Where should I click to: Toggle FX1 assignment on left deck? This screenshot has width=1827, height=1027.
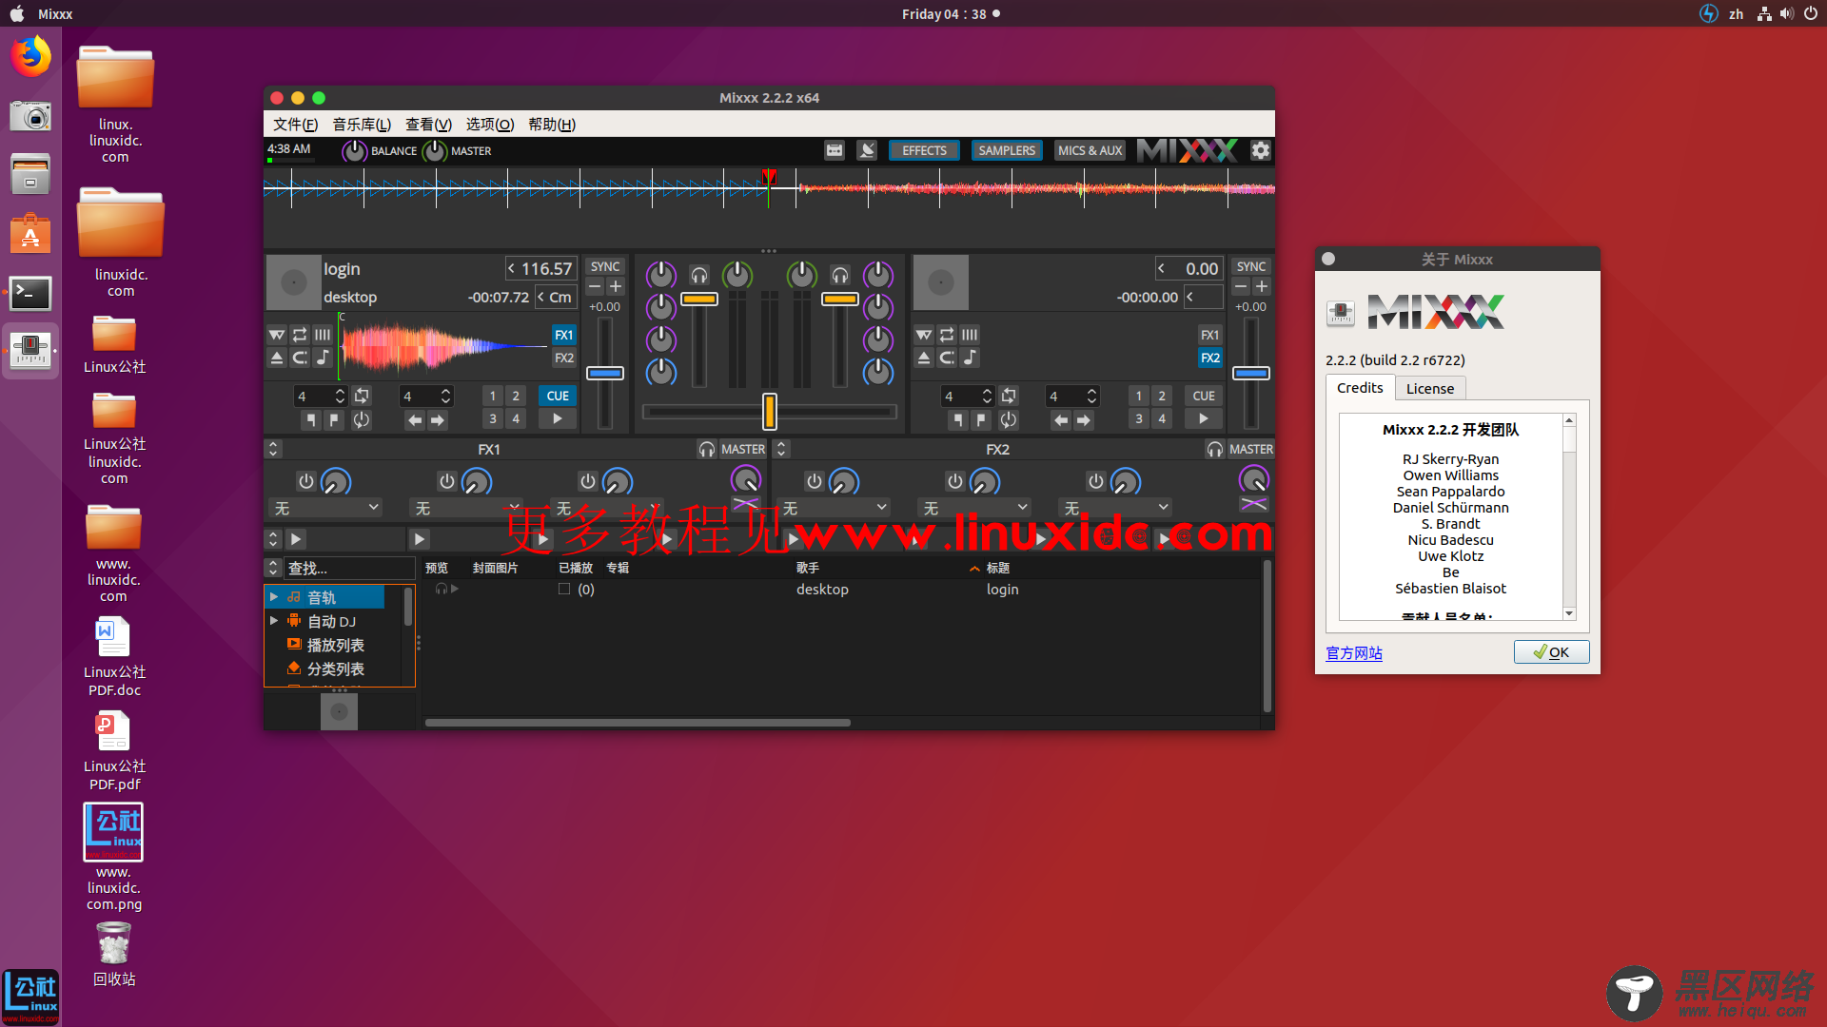point(564,335)
